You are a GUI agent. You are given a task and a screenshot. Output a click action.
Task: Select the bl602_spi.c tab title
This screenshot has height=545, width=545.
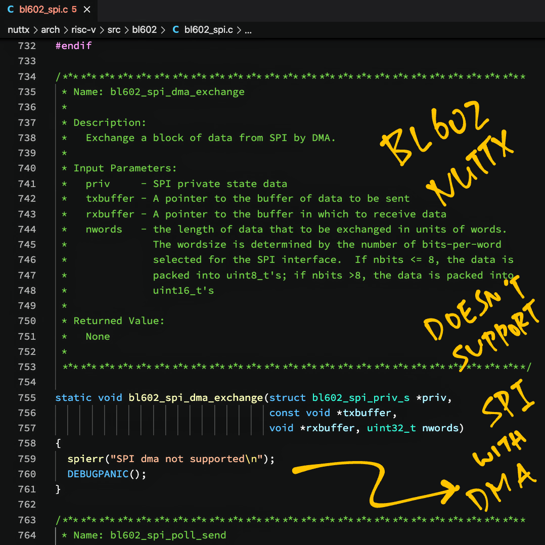click(43, 10)
